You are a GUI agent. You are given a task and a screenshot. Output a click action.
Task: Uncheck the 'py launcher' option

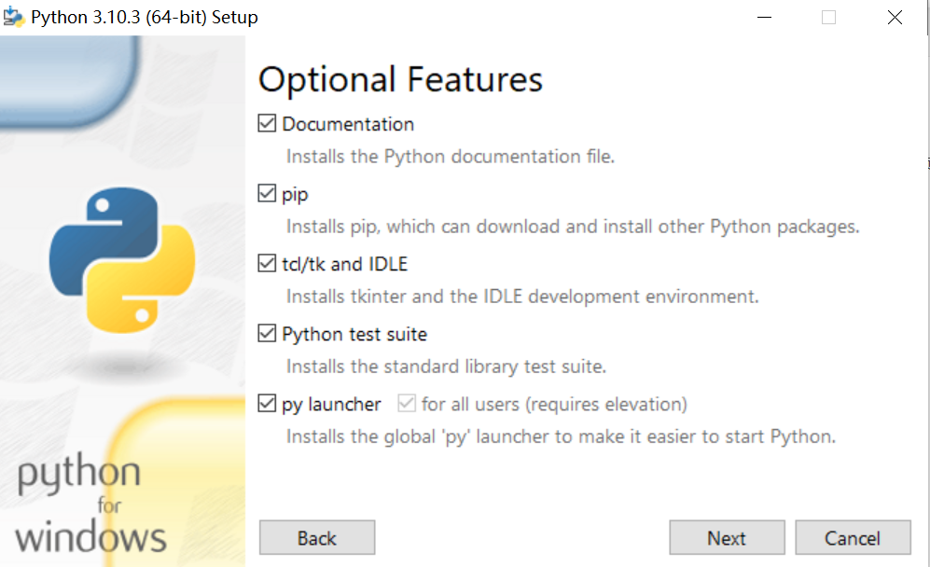pos(268,403)
